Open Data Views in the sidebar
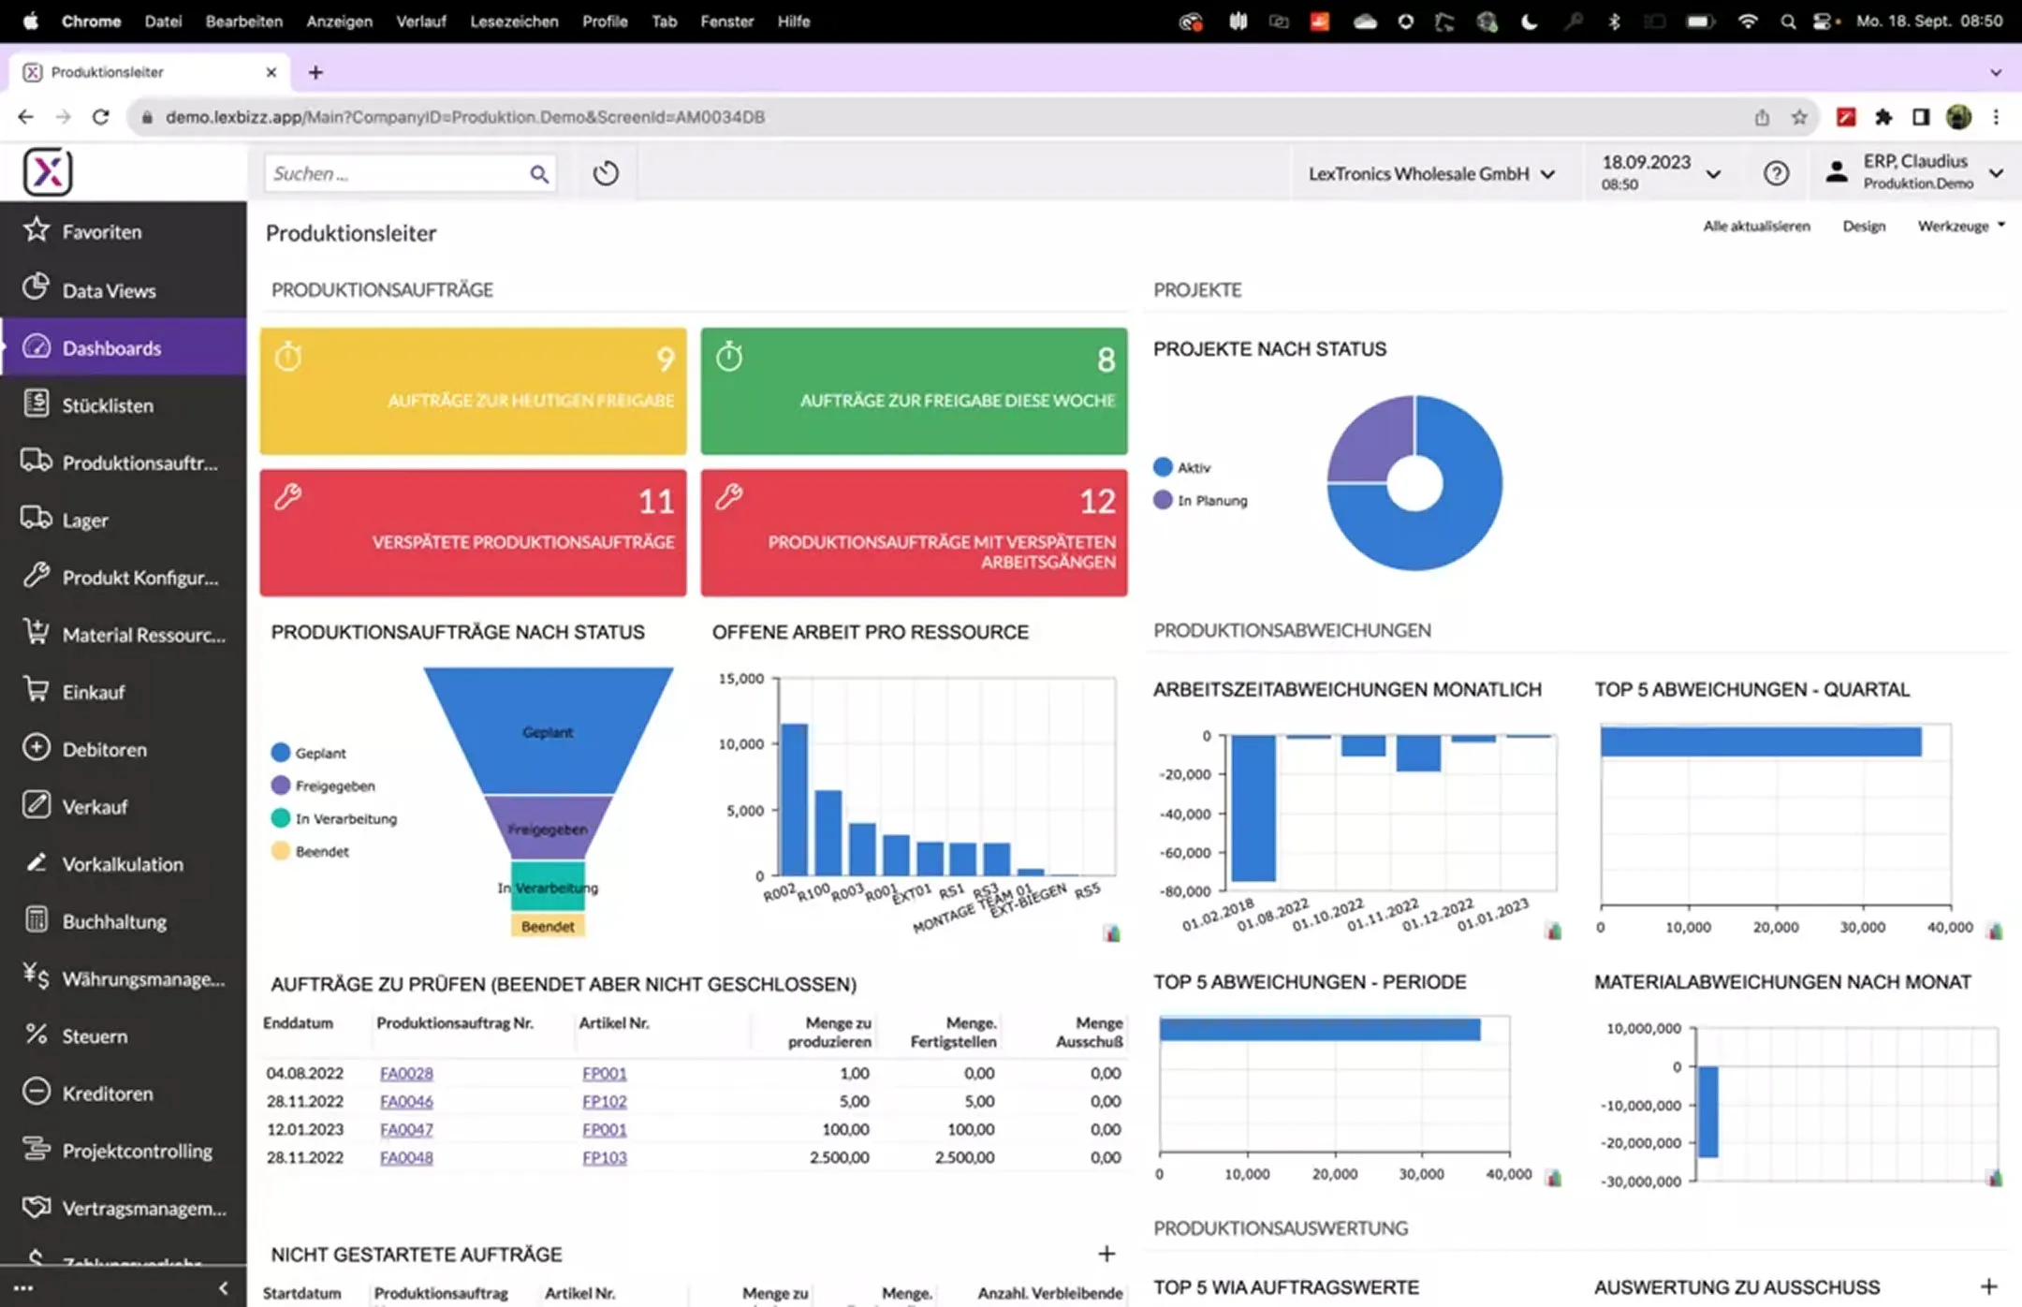 tap(124, 289)
